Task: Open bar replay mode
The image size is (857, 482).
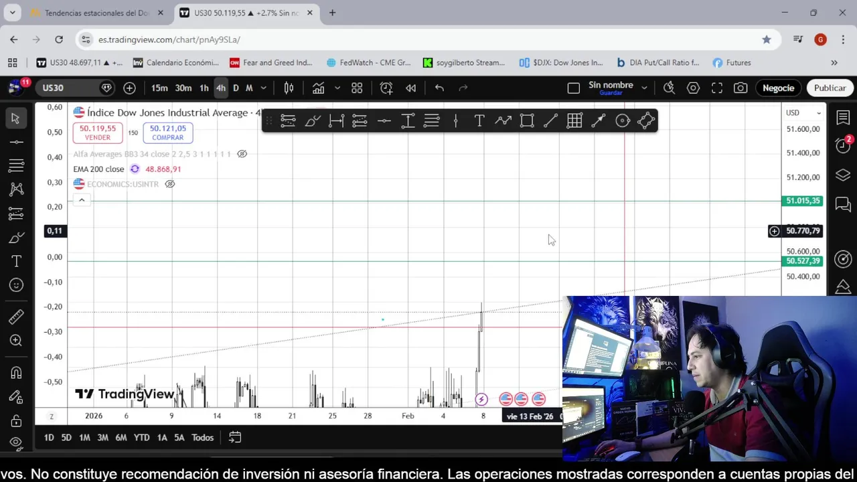Action: (411, 88)
